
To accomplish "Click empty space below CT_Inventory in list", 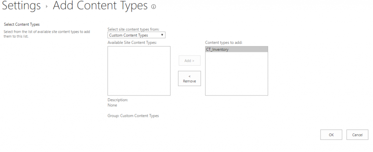I will (236, 74).
